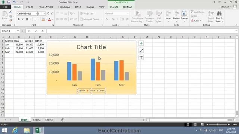The width and height of the screenshot is (239, 134).
Task: Switch to INSERT ribbon tab
Action: (30, 7)
